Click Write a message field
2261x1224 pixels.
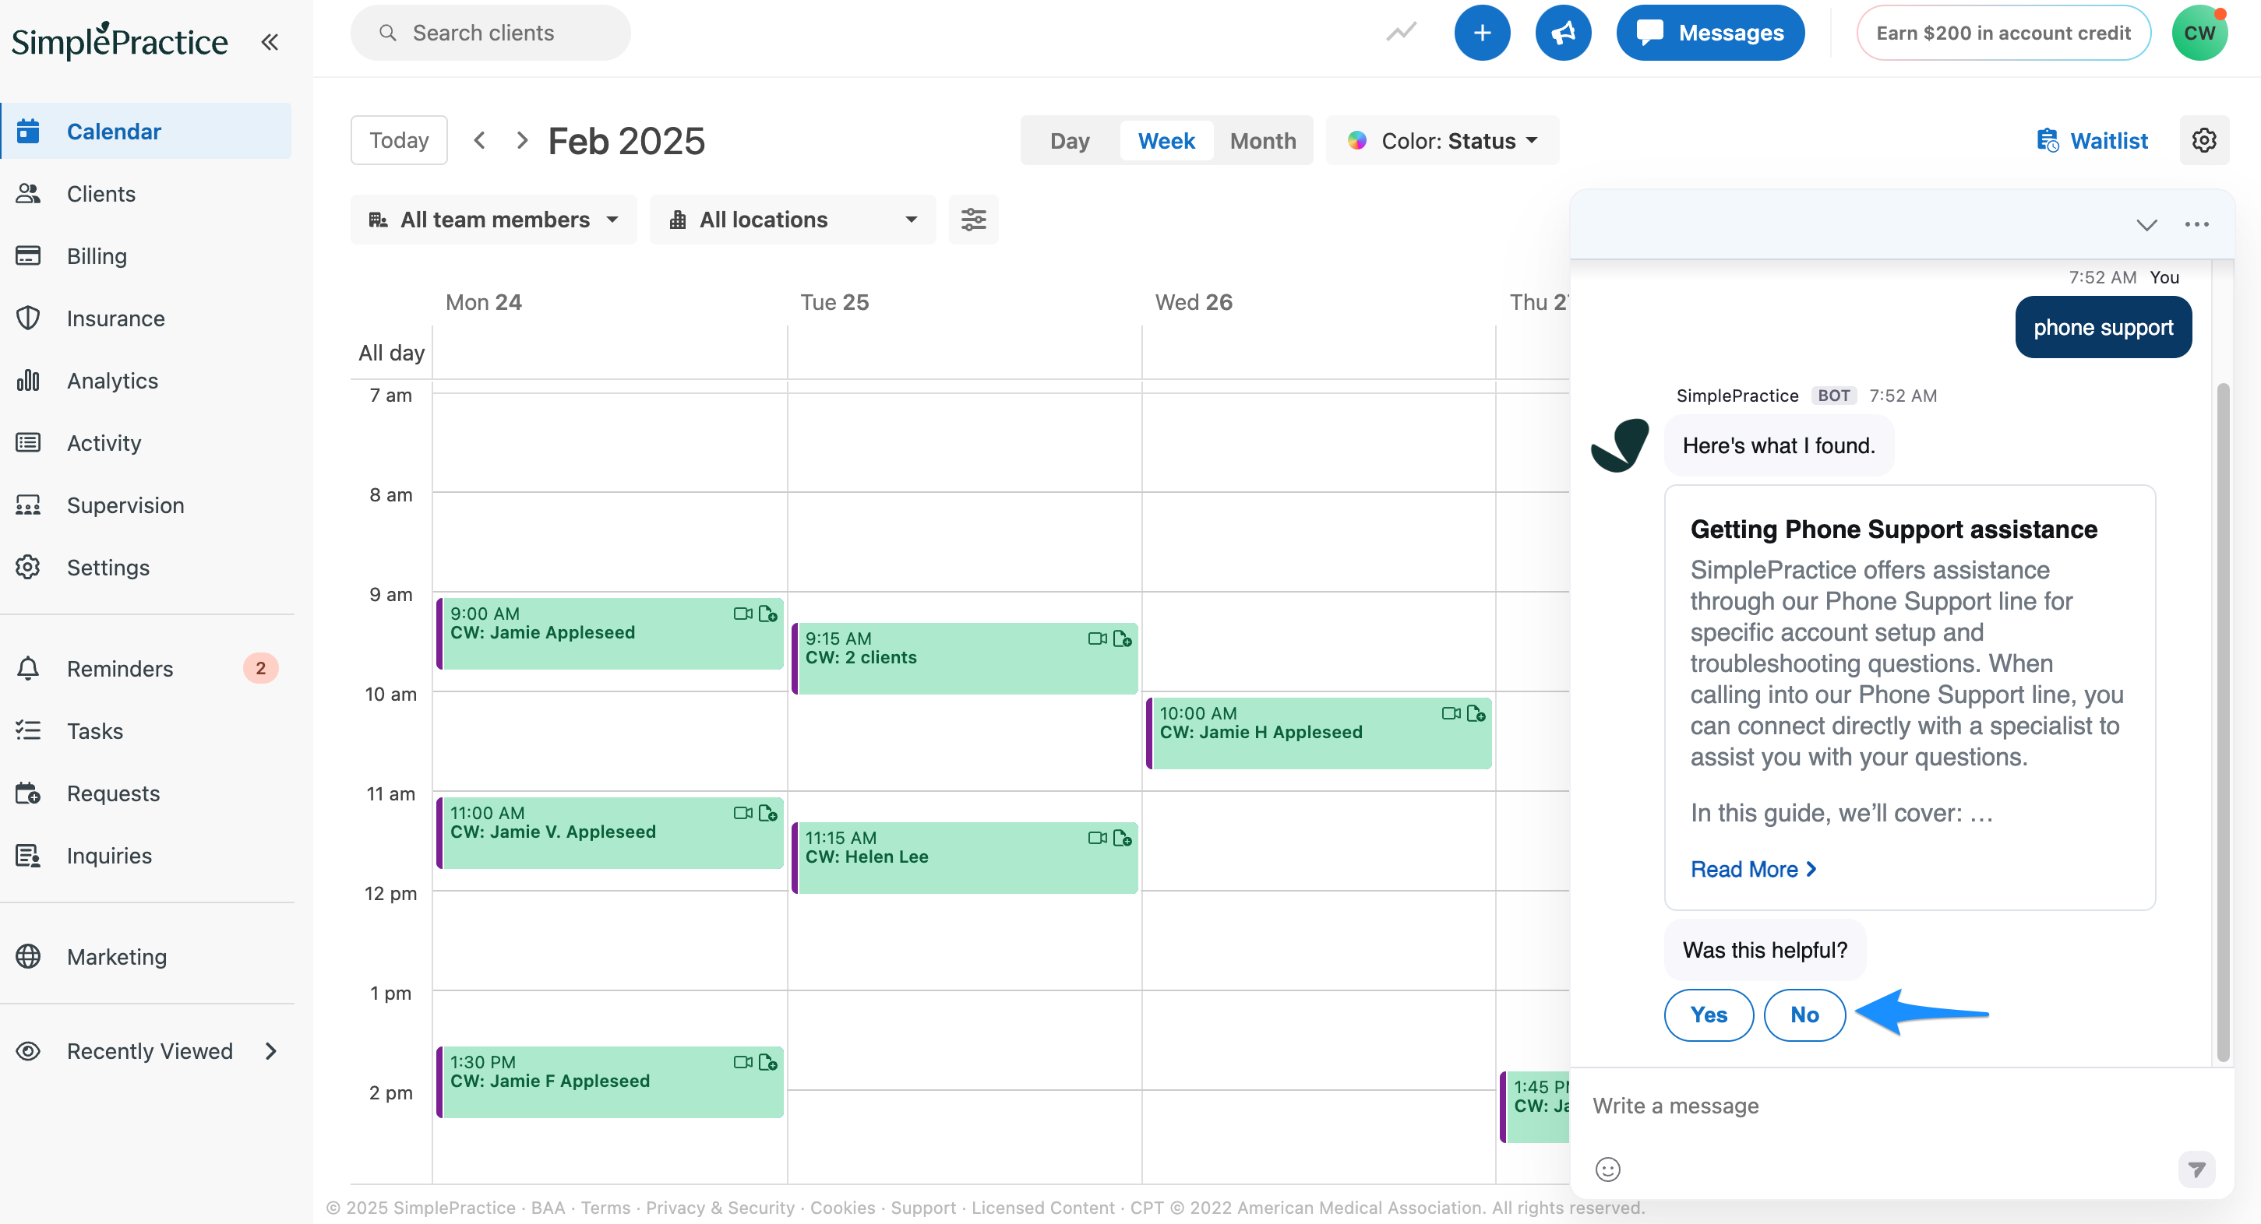pos(1878,1105)
